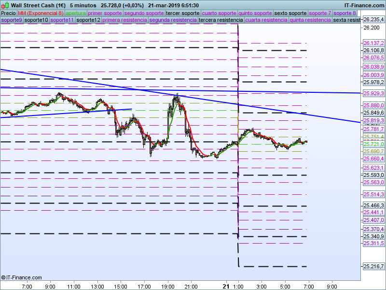Screen dimensions: 386x290
Task: Click the quinto soporte label
Action: pyautogui.click(x=255, y=14)
